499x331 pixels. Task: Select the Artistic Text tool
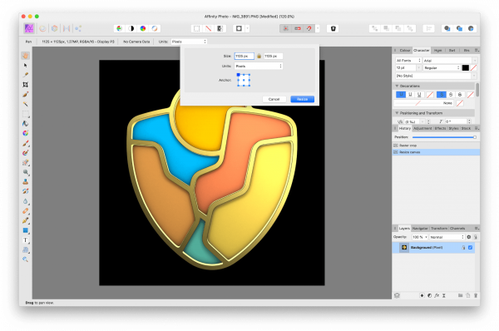(26, 240)
